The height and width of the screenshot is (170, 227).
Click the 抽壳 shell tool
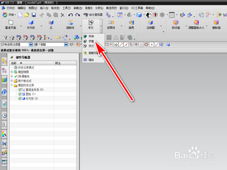click(131, 24)
